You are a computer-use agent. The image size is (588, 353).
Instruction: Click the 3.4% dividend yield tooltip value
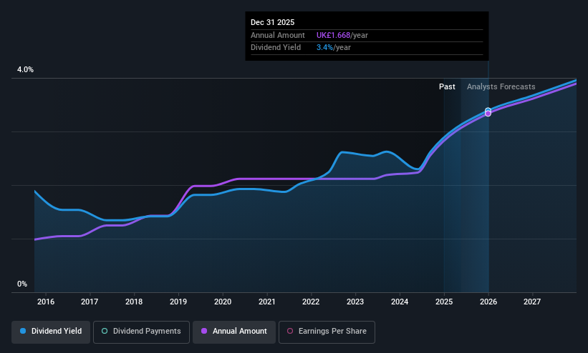pyautogui.click(x=324, y=48)
